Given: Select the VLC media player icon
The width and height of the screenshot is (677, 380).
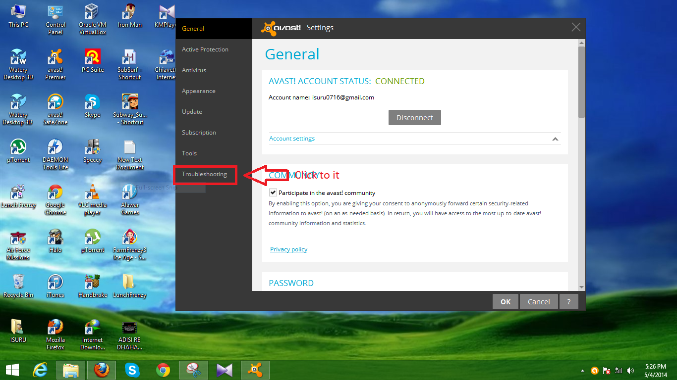Looking at the screenshot, I should pyautogui.click(x=93, y=199).
